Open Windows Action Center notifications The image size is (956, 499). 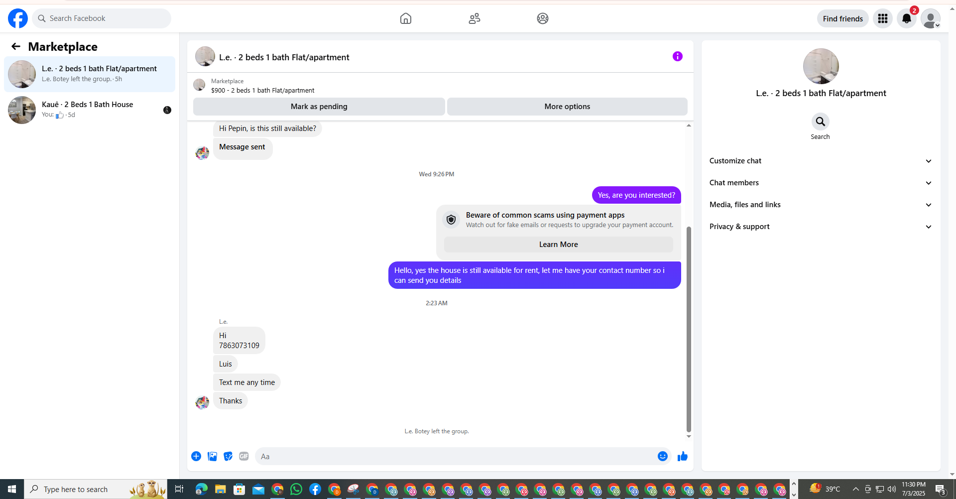(941, 489)
